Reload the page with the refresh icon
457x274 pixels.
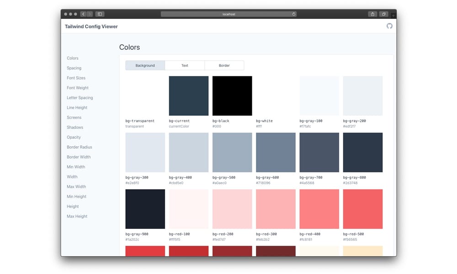(293, 14)
